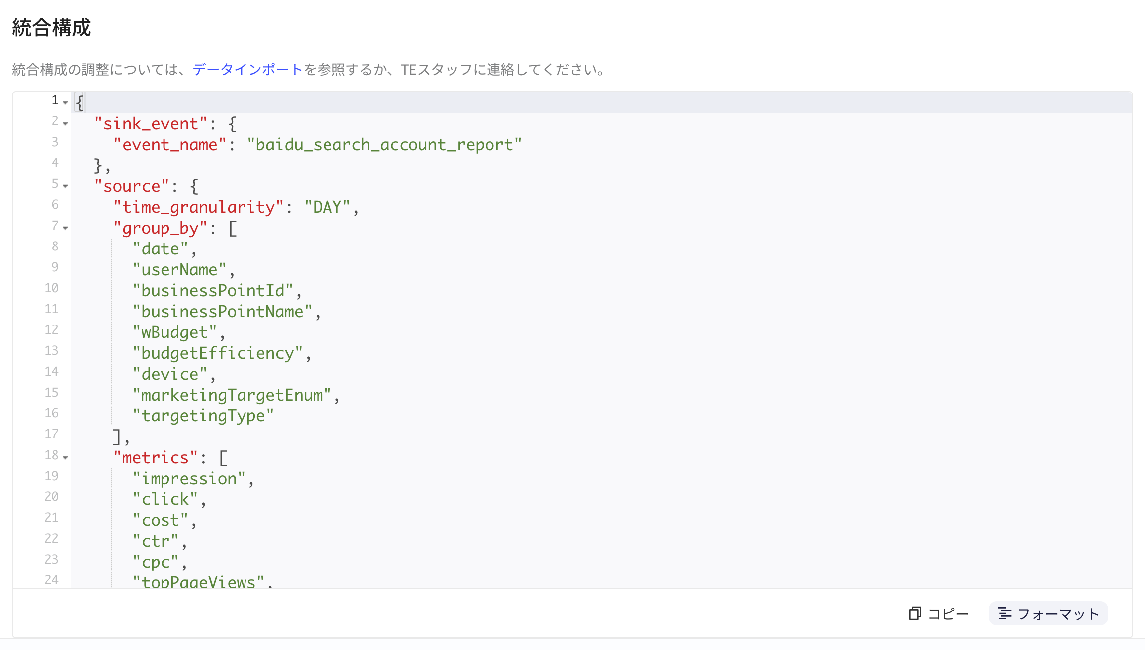Screen dimensions: 1145x650
Task: Collapse the metrics fold arrow on line 18
Action: [x=65, y=457]
